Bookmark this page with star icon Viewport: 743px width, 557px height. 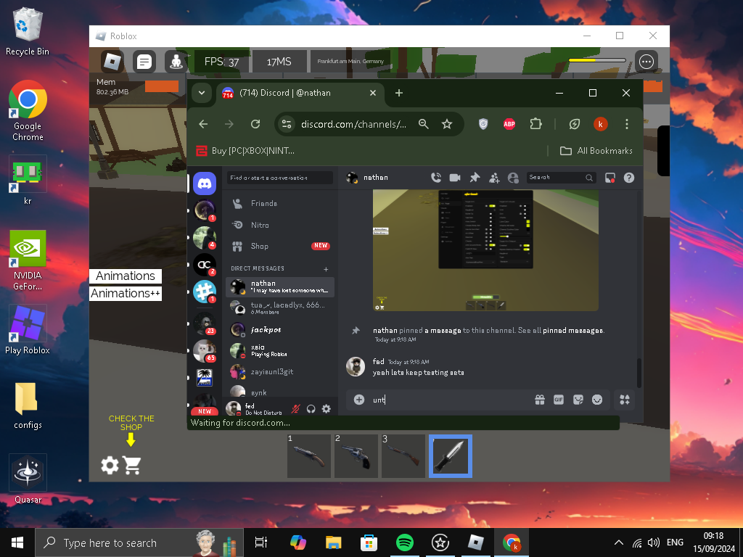pyautogui.click(x=447, y=124)
